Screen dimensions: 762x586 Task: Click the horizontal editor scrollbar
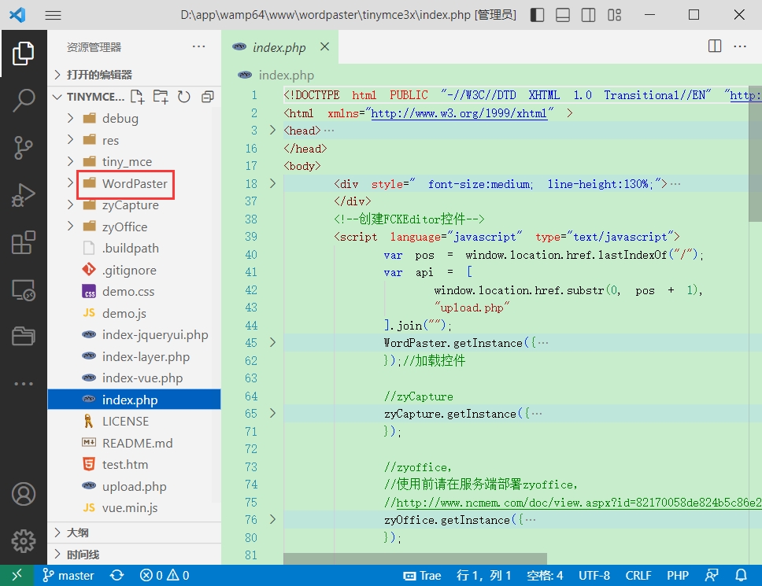415,558
